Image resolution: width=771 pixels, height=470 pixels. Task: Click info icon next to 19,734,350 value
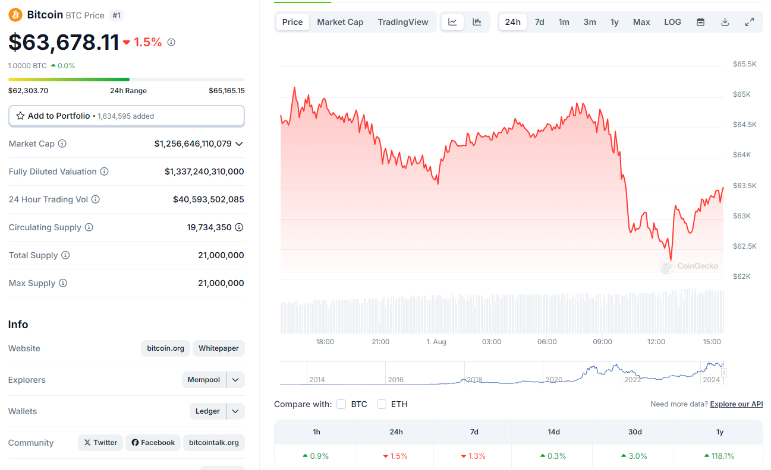(239, 227)
